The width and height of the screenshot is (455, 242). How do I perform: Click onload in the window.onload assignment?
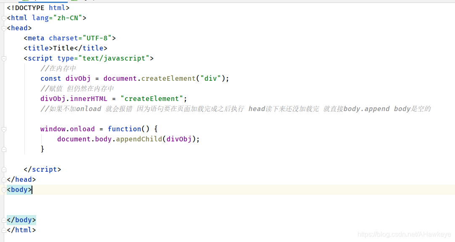pos(82,129)
